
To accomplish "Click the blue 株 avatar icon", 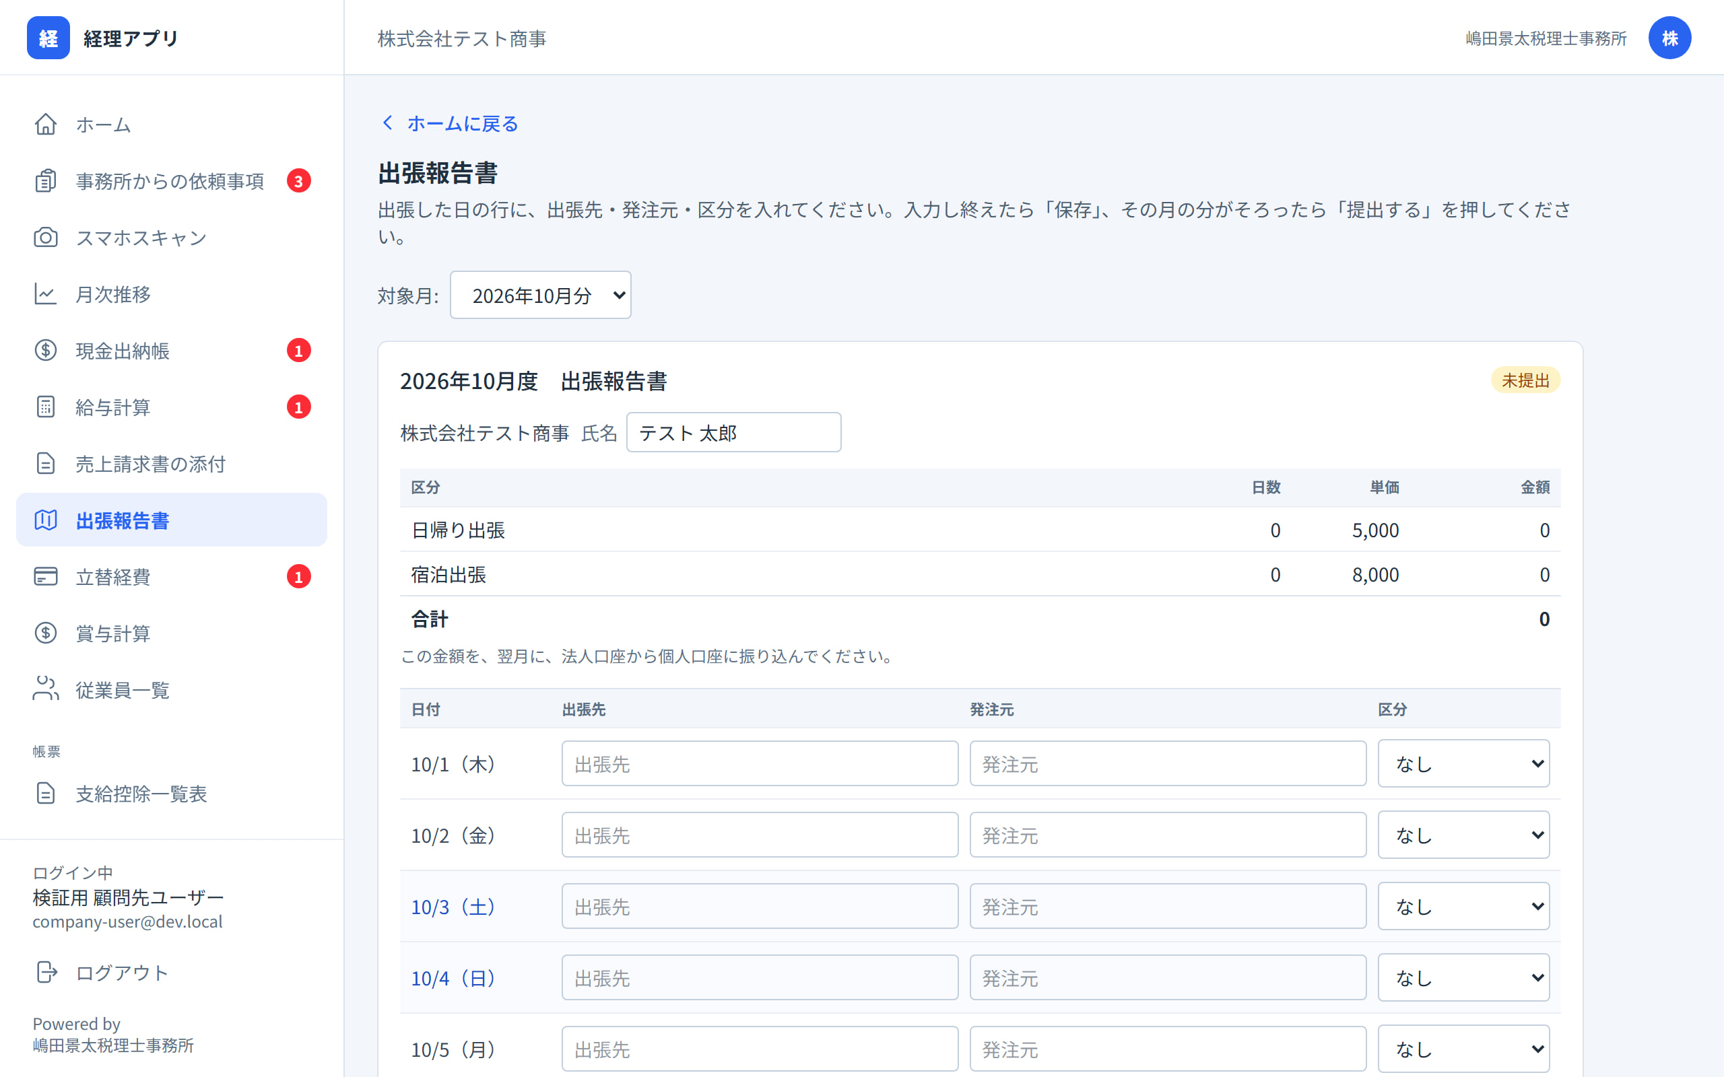I will coord(1669,38).
